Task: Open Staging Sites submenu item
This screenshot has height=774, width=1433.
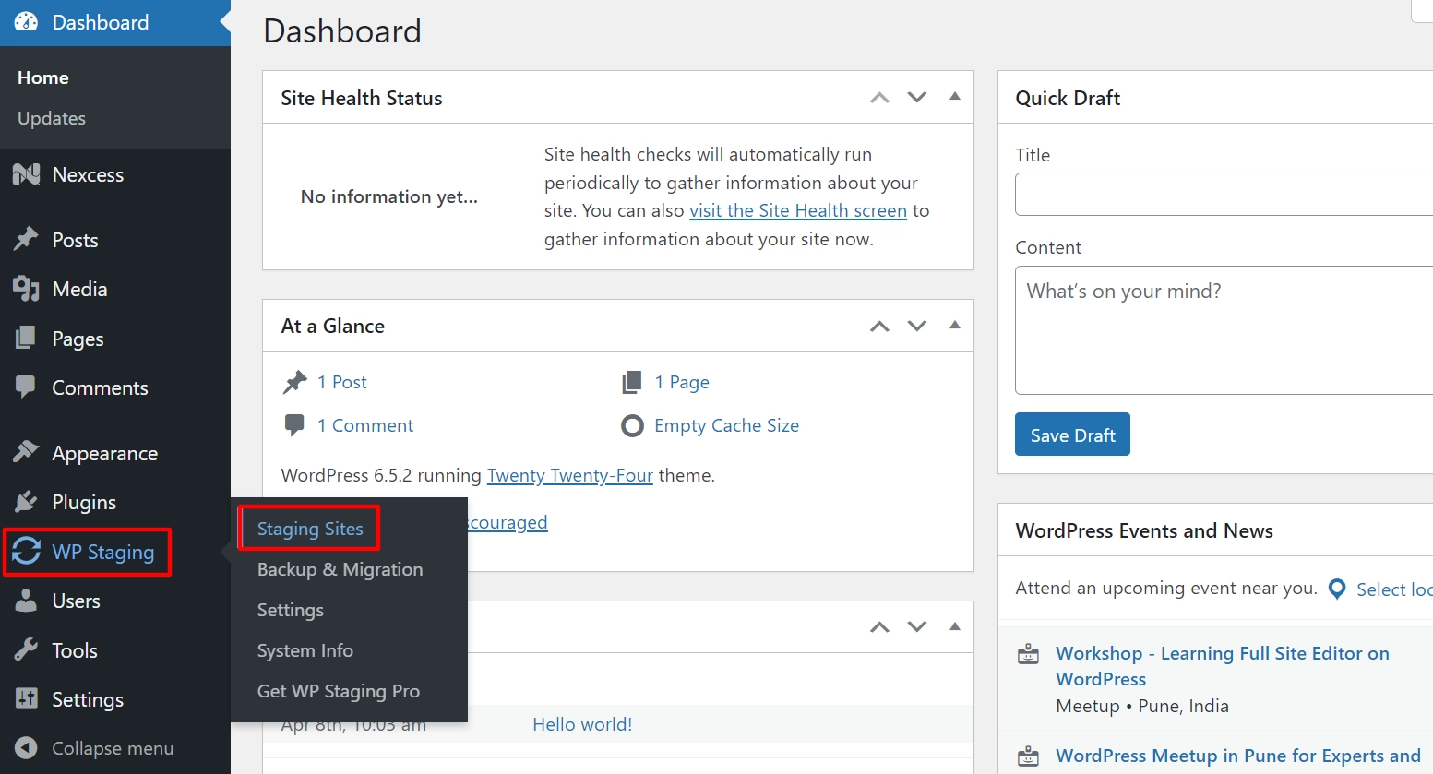Action: pos(310,529)
